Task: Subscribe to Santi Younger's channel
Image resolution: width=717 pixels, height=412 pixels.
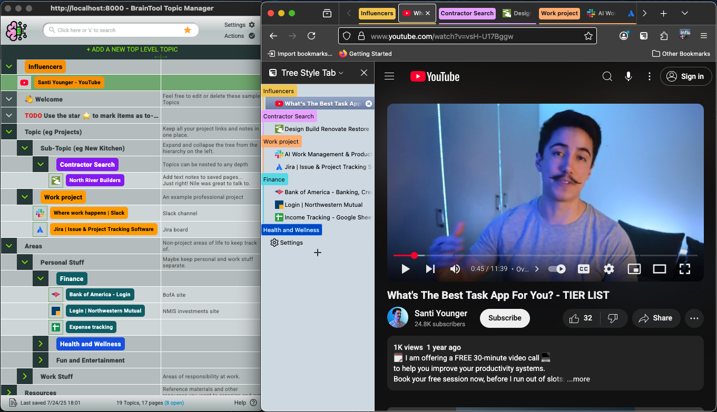Action: (505, 318)
